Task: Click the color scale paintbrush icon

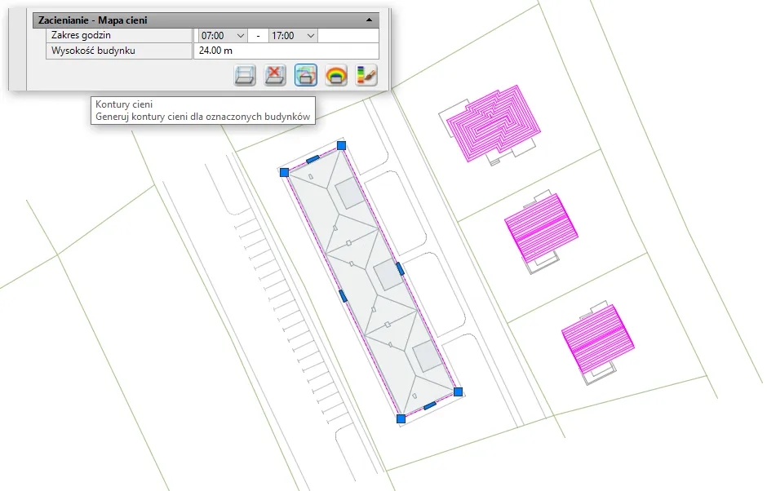Action: pyautogui.click(x=366, y=76)
